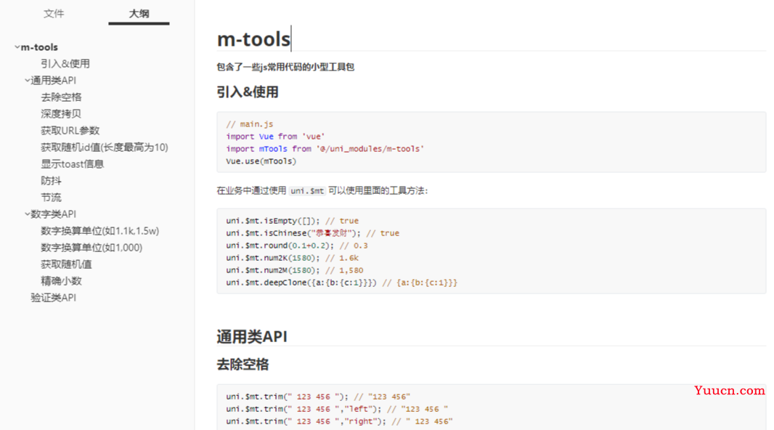Go to 显示toast信息 outline entry
Screen dimensions: 774x430
pos(72,164)
